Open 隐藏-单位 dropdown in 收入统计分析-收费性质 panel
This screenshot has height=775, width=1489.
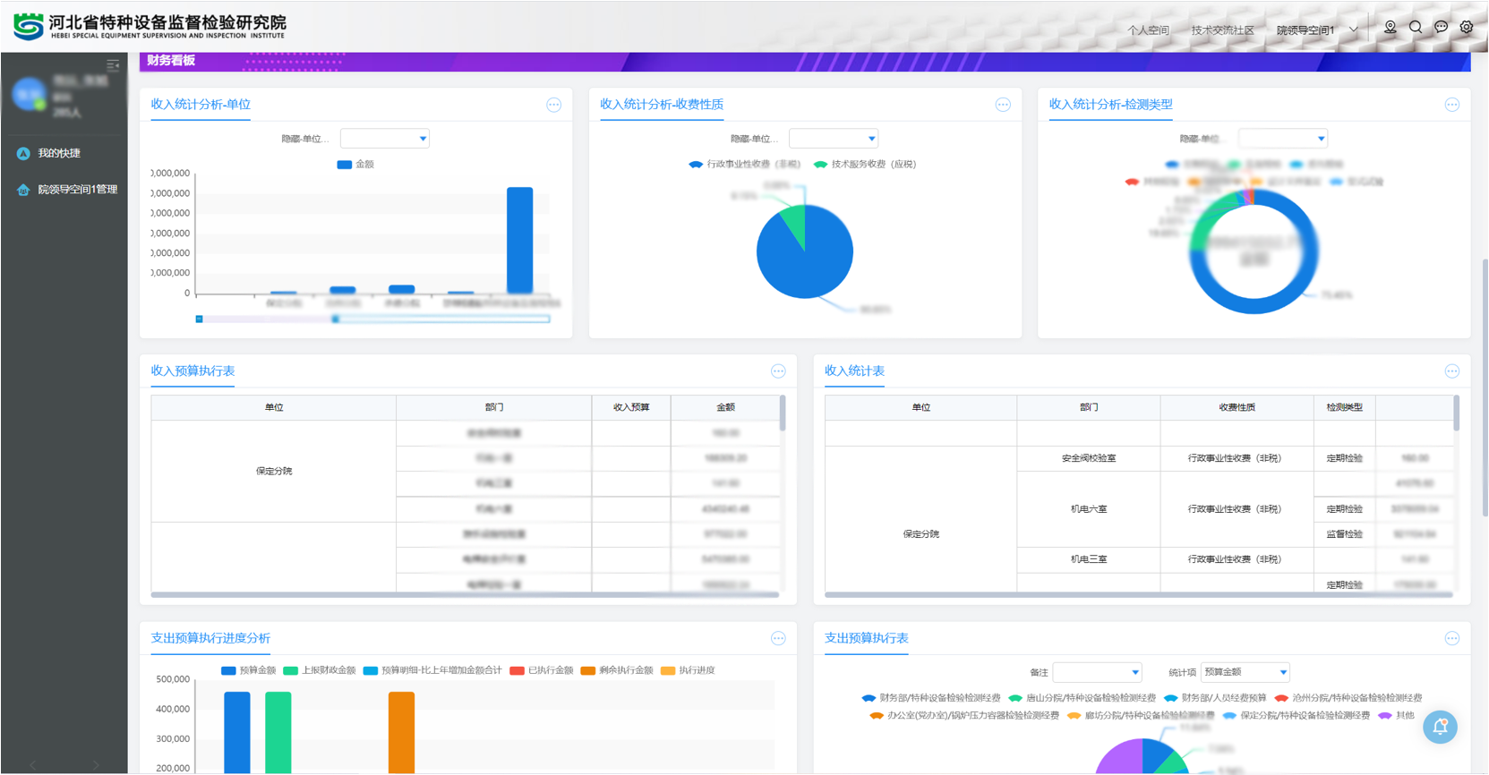(x=834, y=139)
